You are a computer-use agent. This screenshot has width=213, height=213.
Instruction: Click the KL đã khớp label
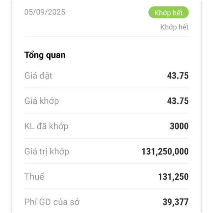tap(46, 126)
